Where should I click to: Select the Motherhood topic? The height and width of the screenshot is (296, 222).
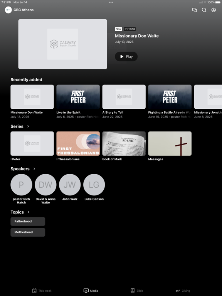[x=28, y=232]
